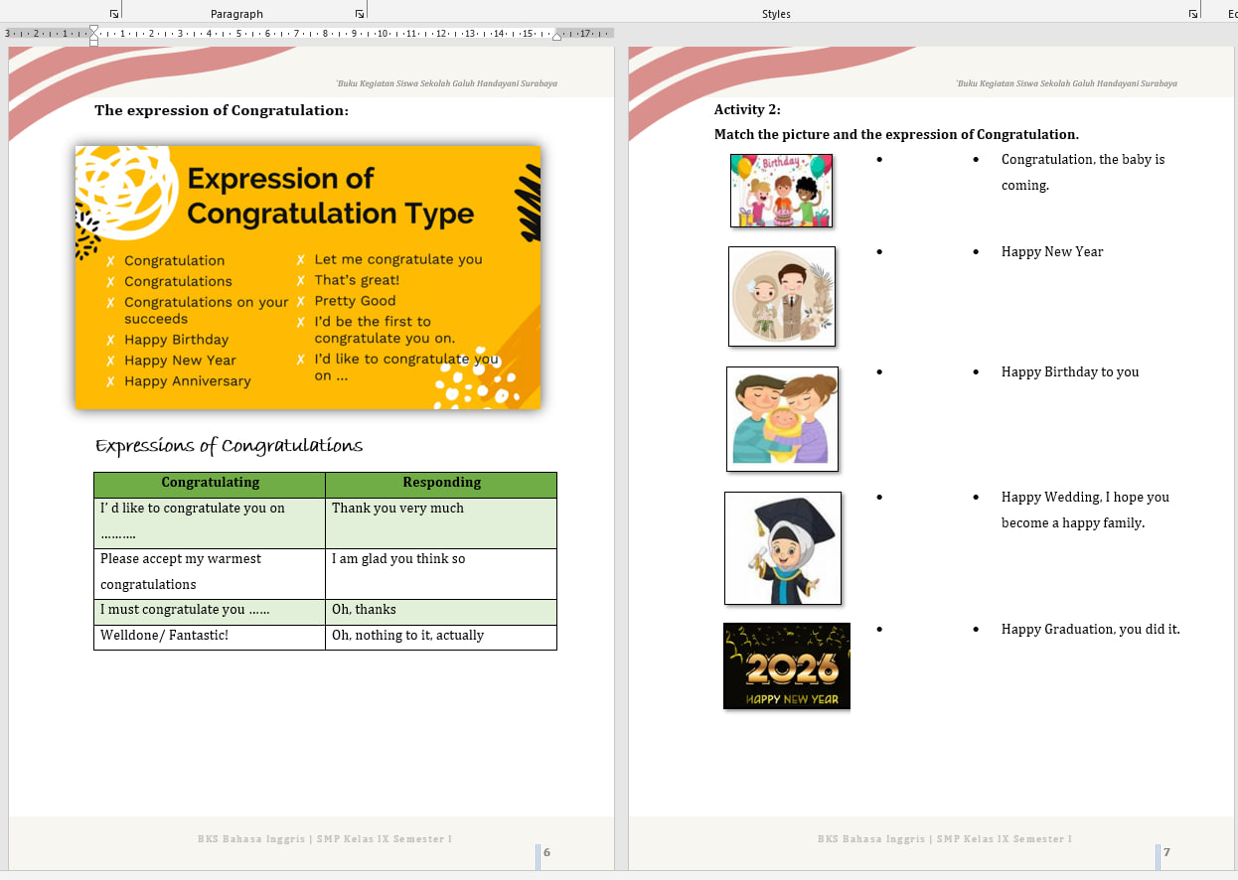Screen dimensions: 1238x880
Task: Click the handwritten heading 'Expressions of Congratulations'
Action: 230,446
